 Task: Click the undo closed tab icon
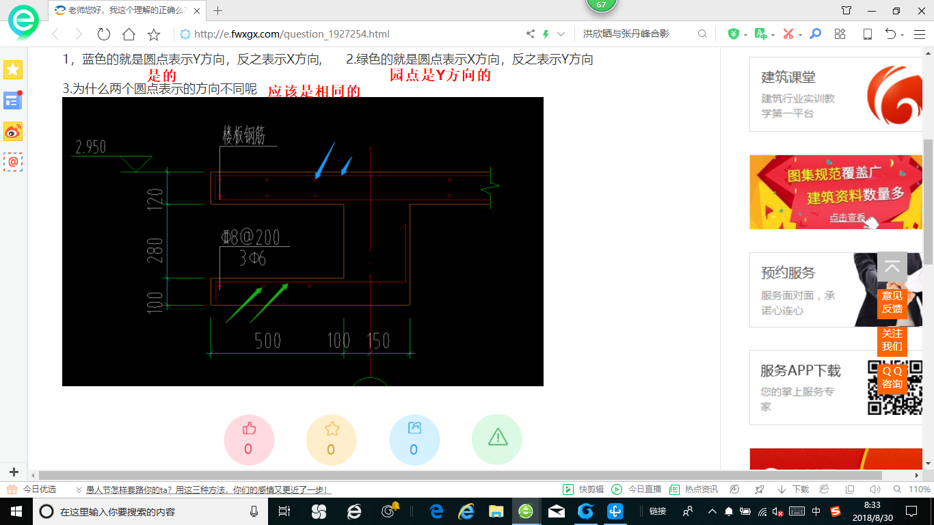coord(890,34)
